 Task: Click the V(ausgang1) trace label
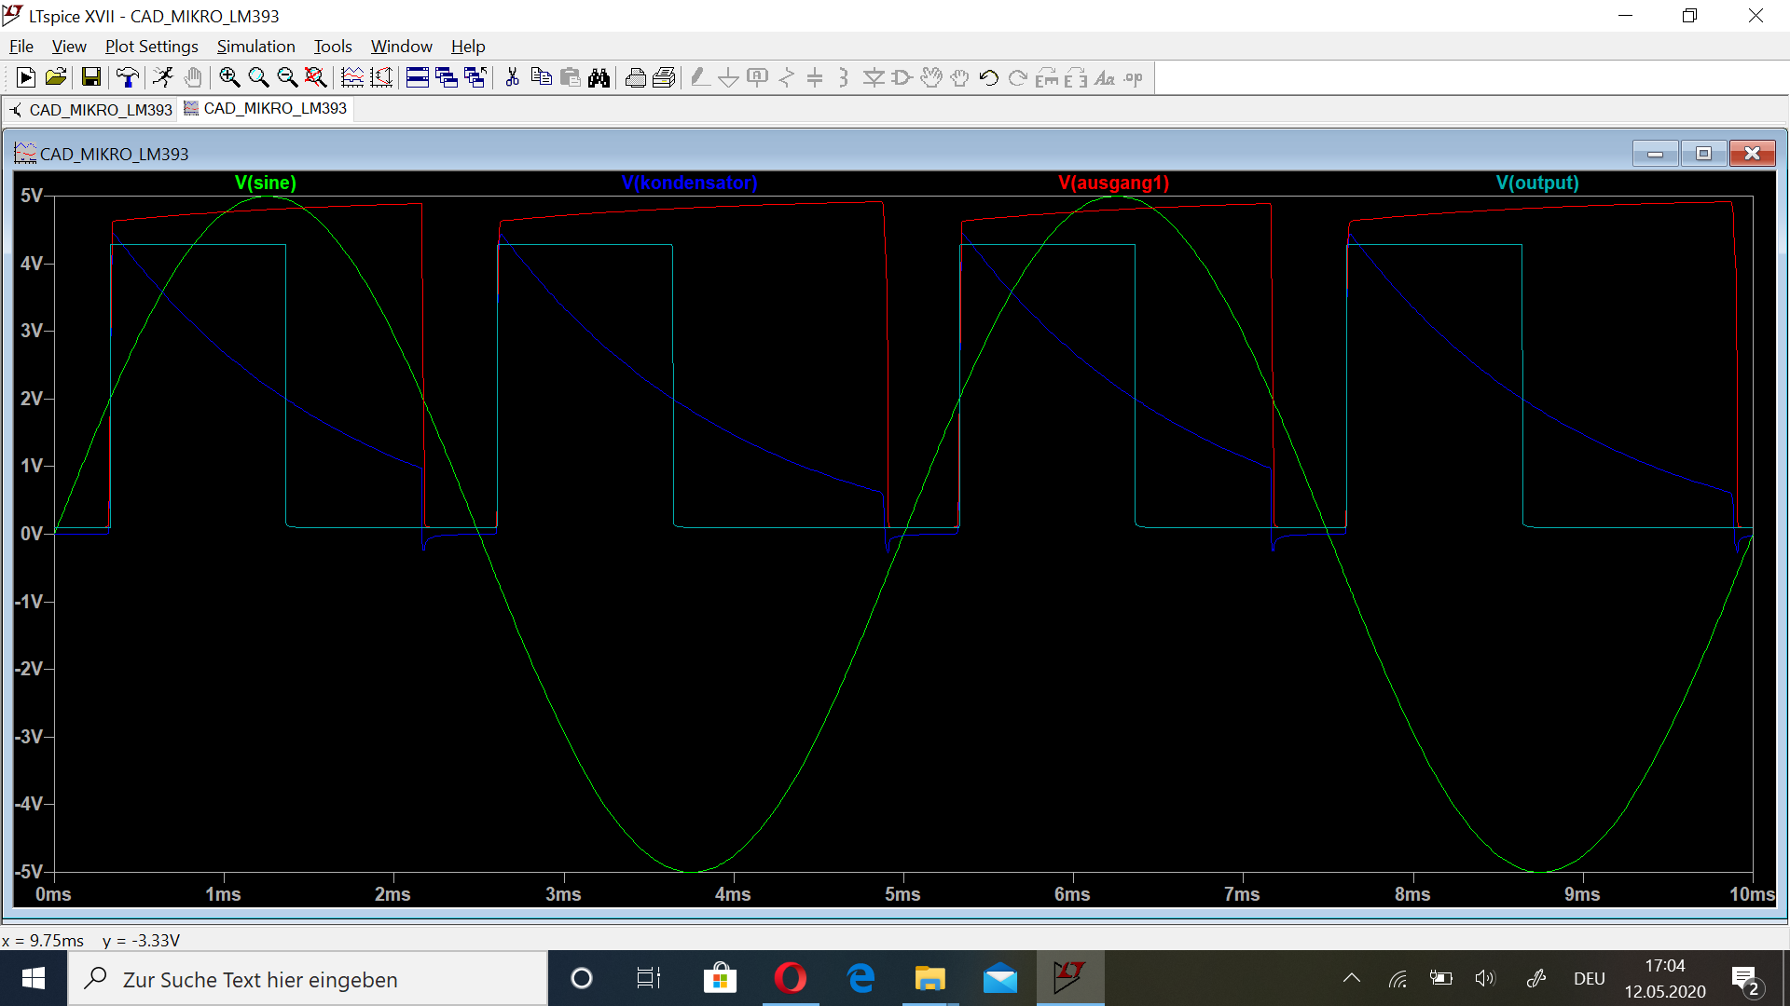1113,183
